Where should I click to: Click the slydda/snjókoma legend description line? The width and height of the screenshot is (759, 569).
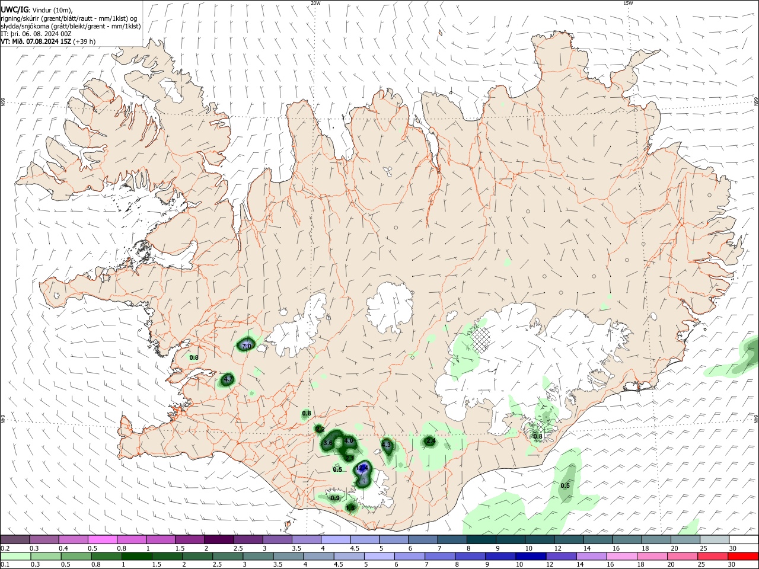pyautogui.click(x=71, y=26)
